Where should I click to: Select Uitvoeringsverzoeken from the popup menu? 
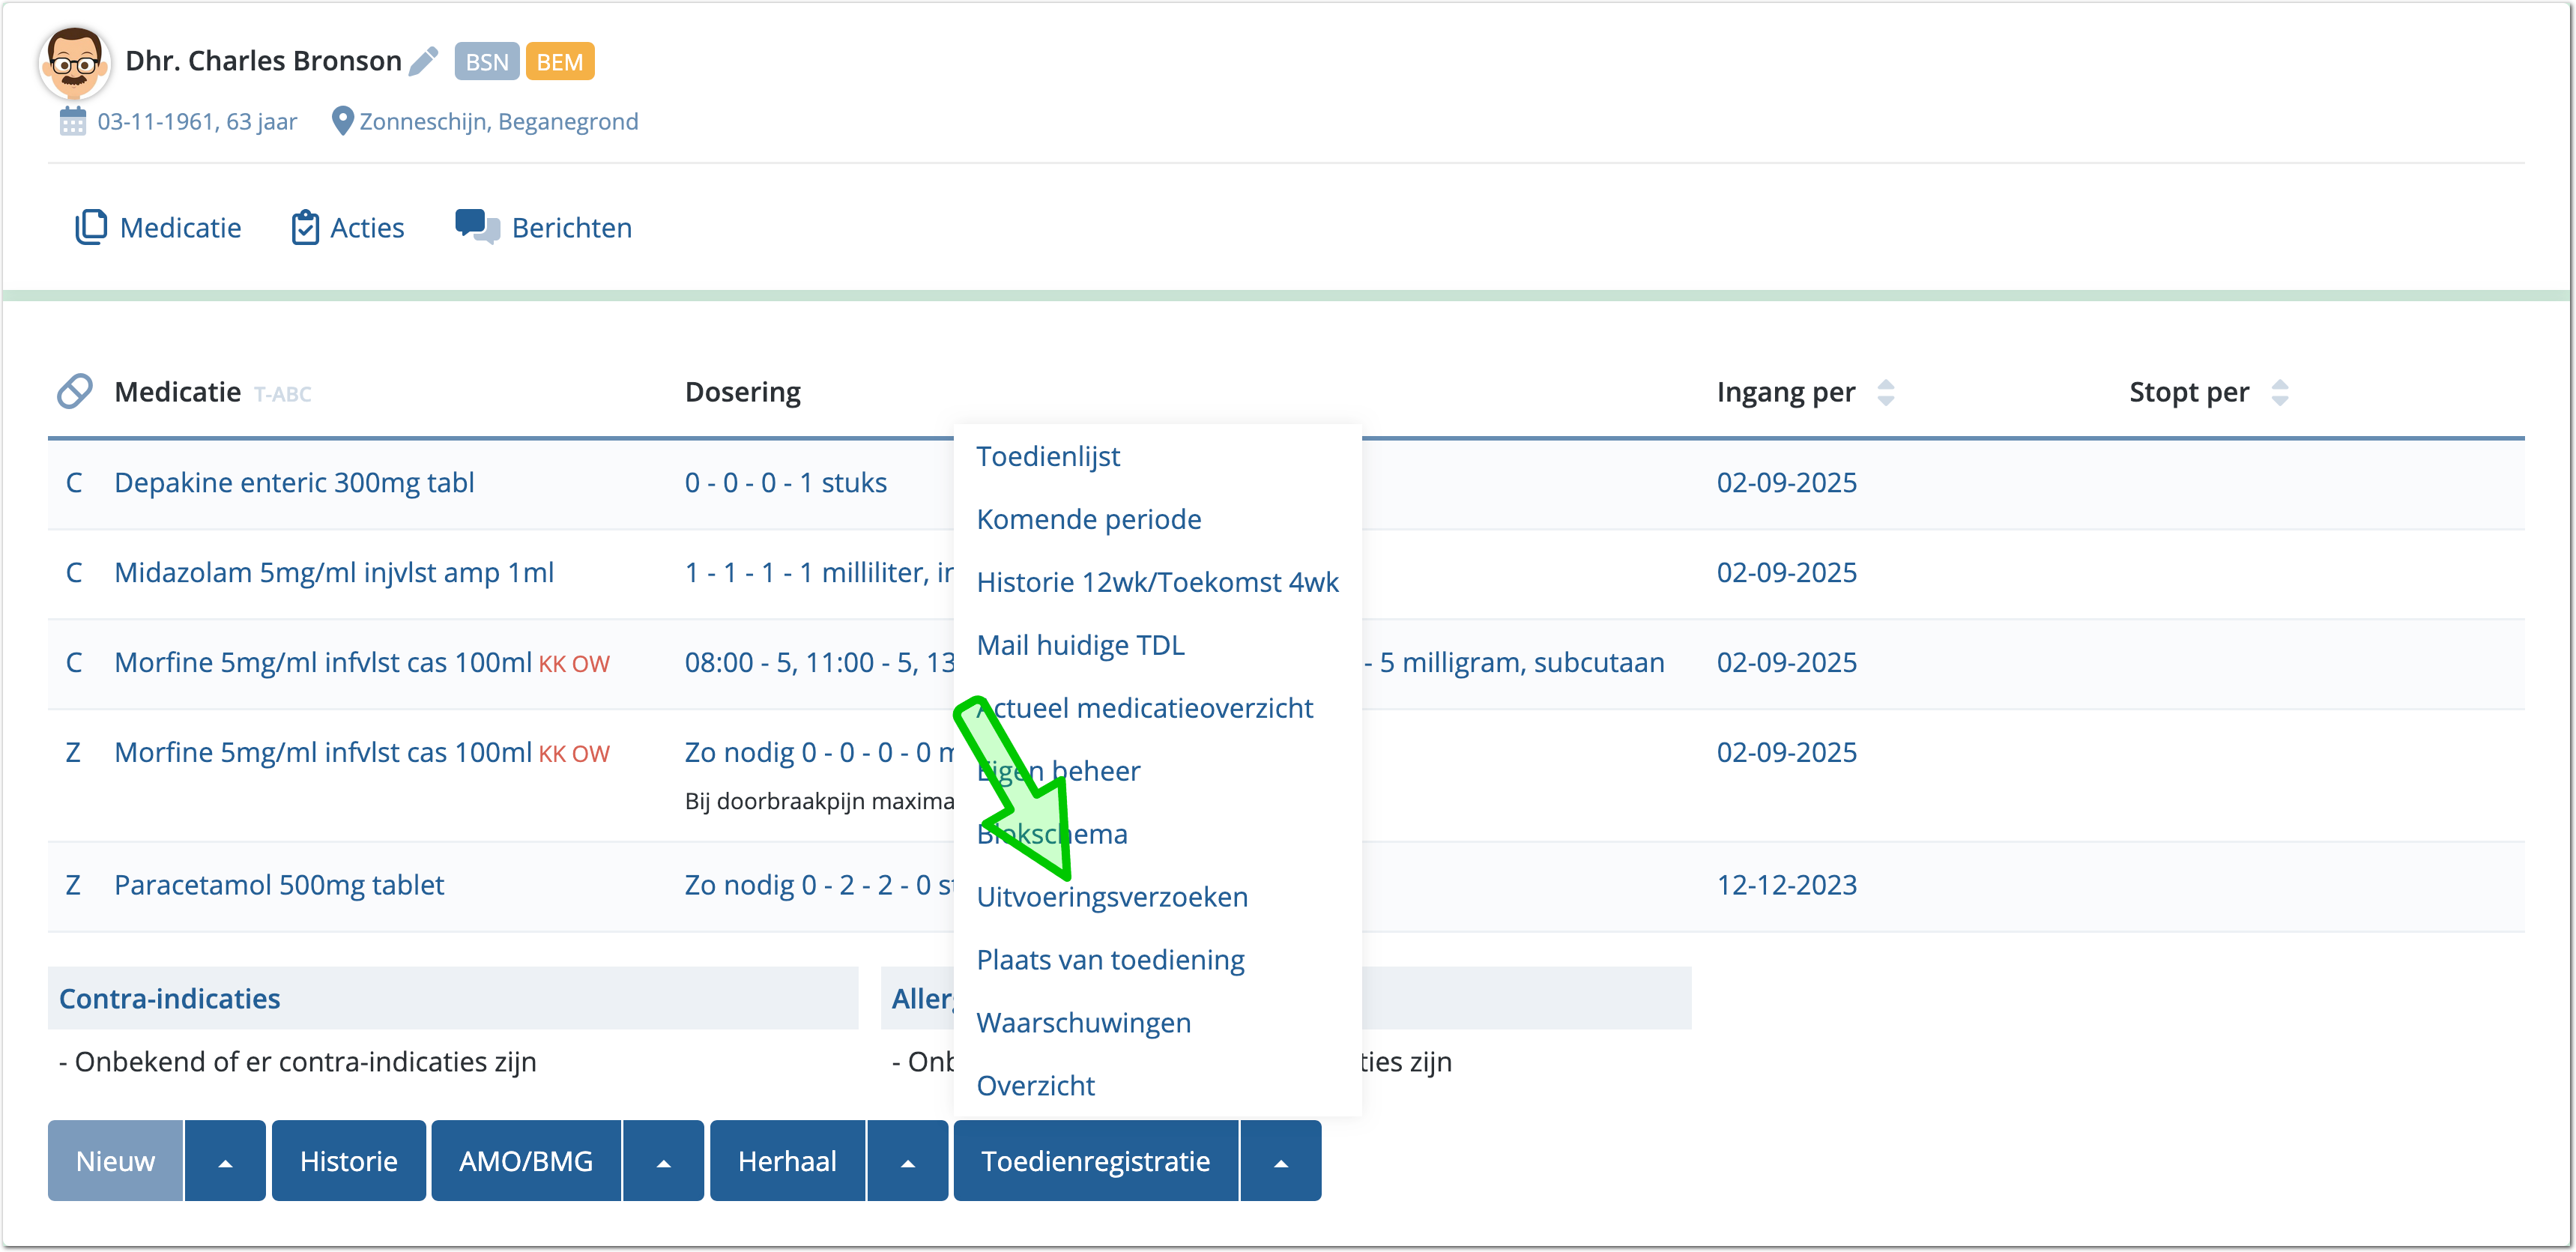1111,897
